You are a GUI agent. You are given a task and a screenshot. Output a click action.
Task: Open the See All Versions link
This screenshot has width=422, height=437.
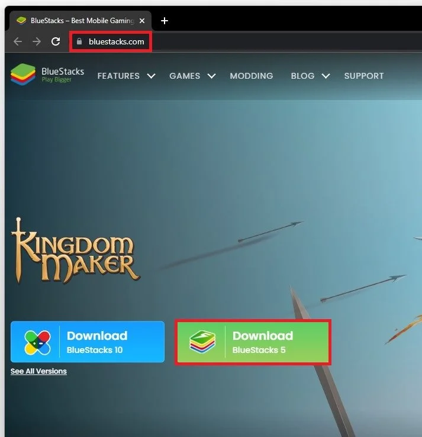[x=38, y=371]
